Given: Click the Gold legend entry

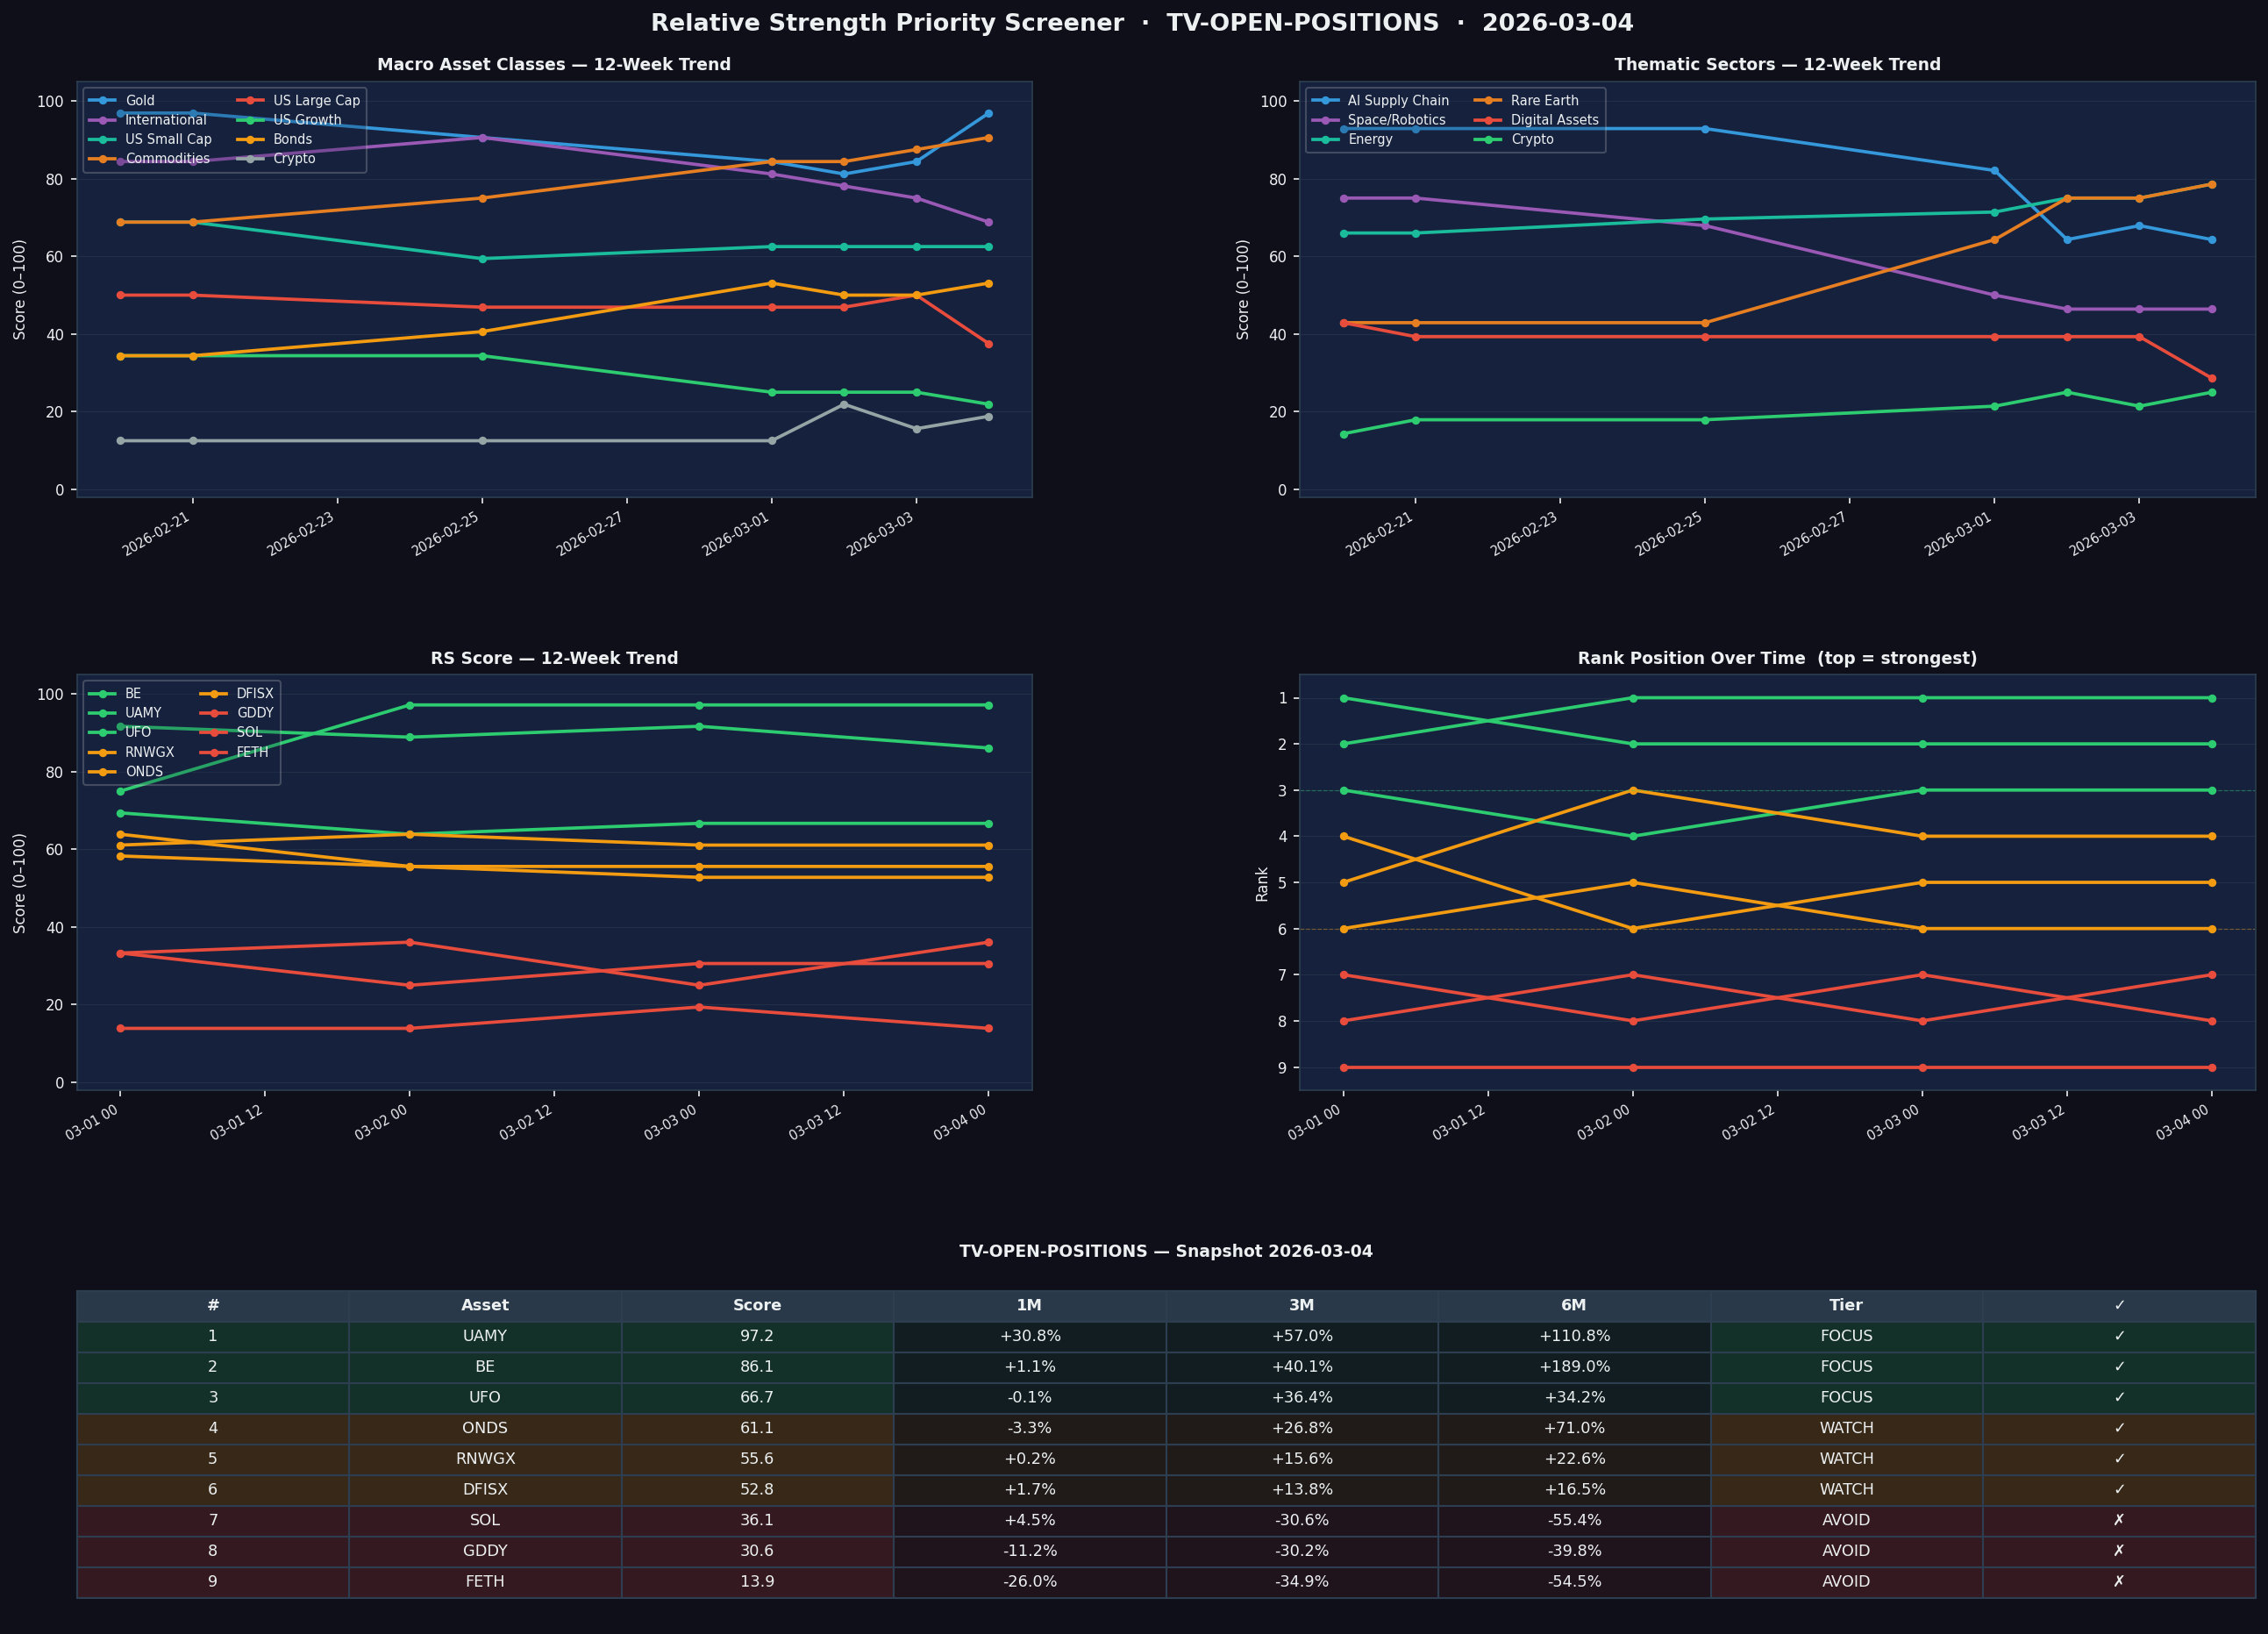Looking at the screenshot, I should coord(139,101).
